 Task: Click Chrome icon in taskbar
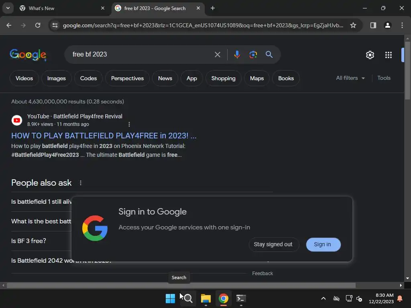point(223,298)
